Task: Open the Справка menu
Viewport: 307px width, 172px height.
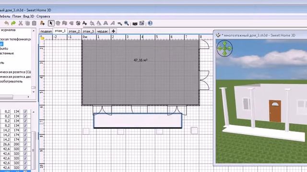Action: pyautogui.click(x=43, y=16)
